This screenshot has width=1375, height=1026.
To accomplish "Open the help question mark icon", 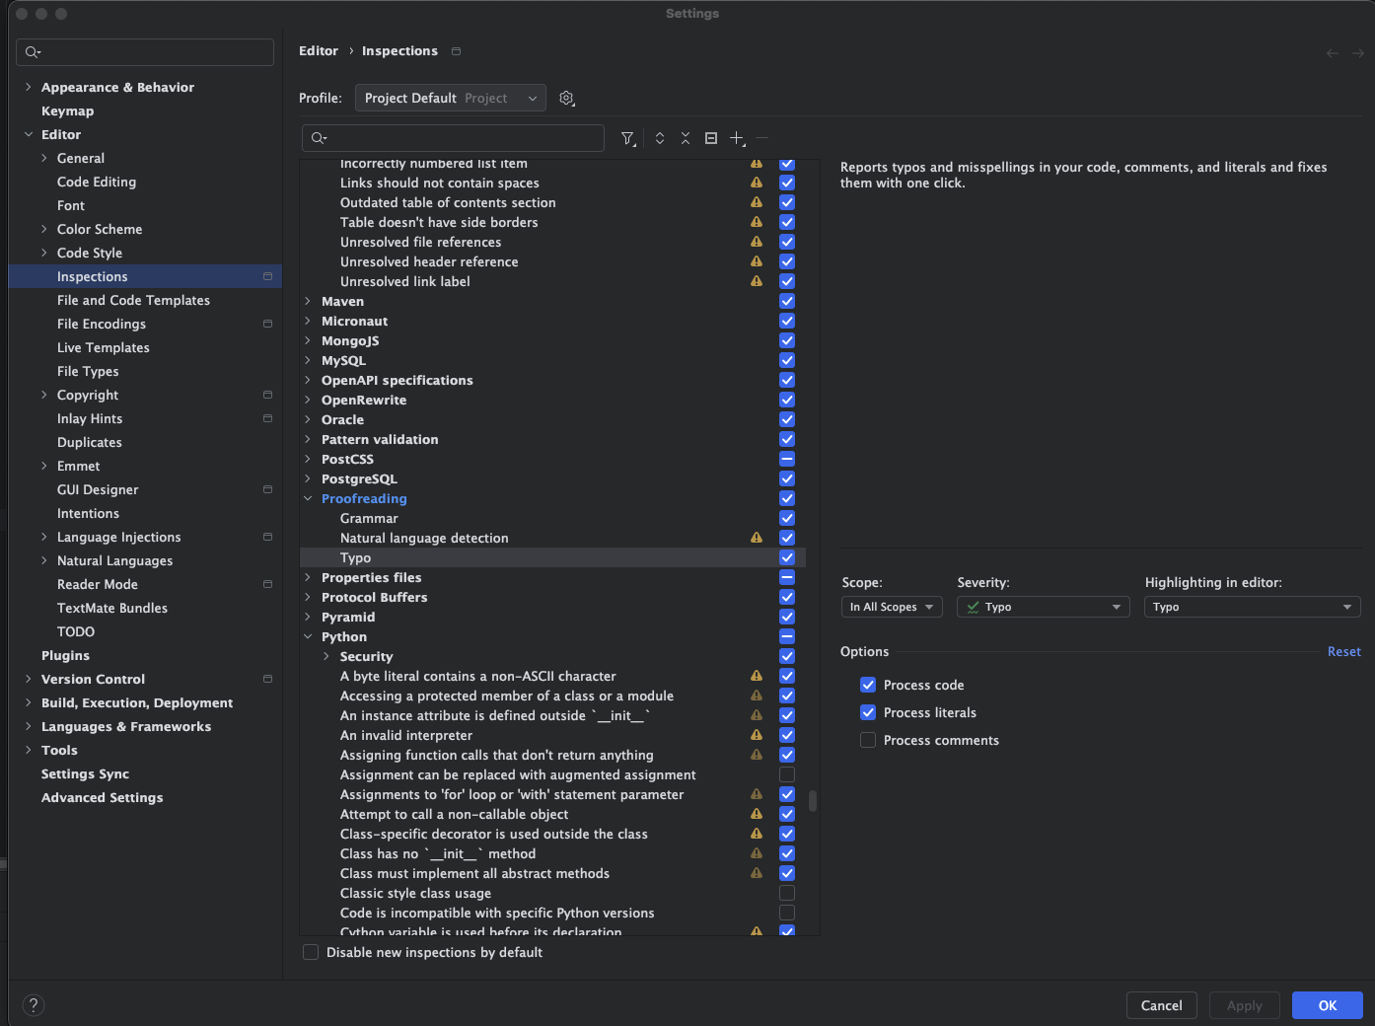I will (x=33, y=1004).
